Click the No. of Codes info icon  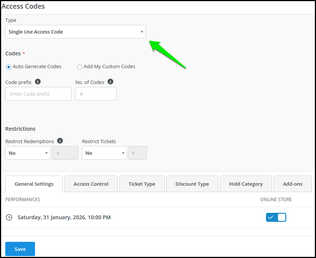pos(110,82)
